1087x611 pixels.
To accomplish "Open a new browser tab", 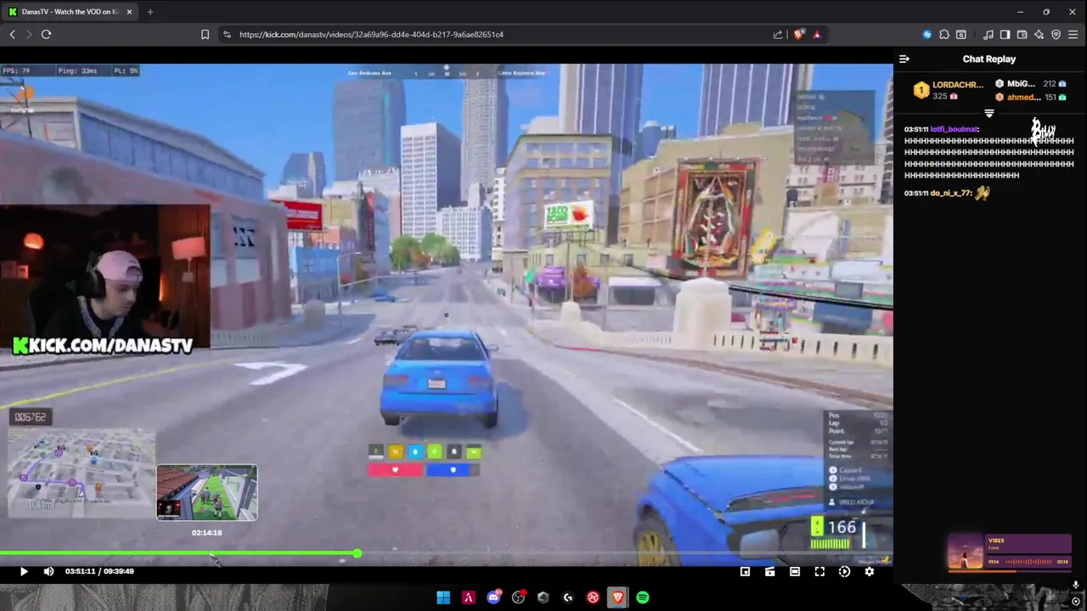I will pyautogui.click(x=149, y=12).
